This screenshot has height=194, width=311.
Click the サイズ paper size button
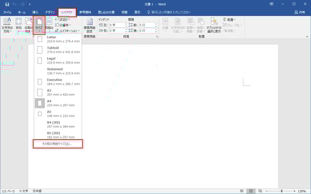[39, 25]
